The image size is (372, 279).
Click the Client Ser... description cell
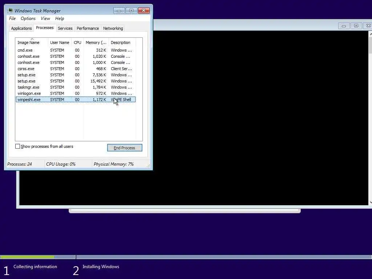[x=121, y=69]
